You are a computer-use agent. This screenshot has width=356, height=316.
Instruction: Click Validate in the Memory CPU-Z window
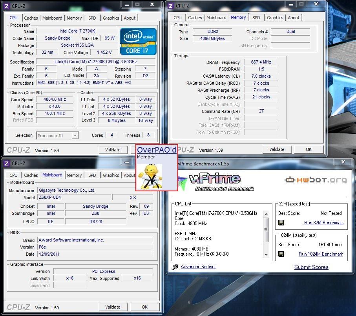tap(277, 149)
